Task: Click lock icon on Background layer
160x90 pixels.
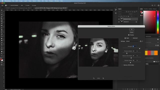Action: [x=136, y=22]
